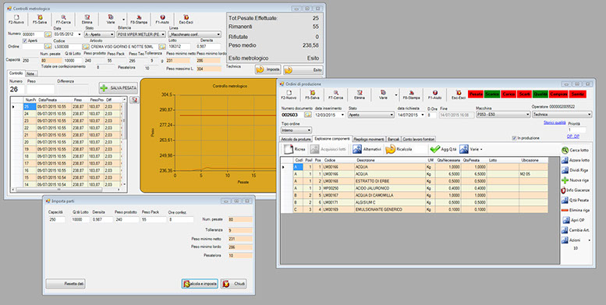The image size is (606, 305).
Task: Expand the Bilancia combo box
Action: [x=141, y=34]
